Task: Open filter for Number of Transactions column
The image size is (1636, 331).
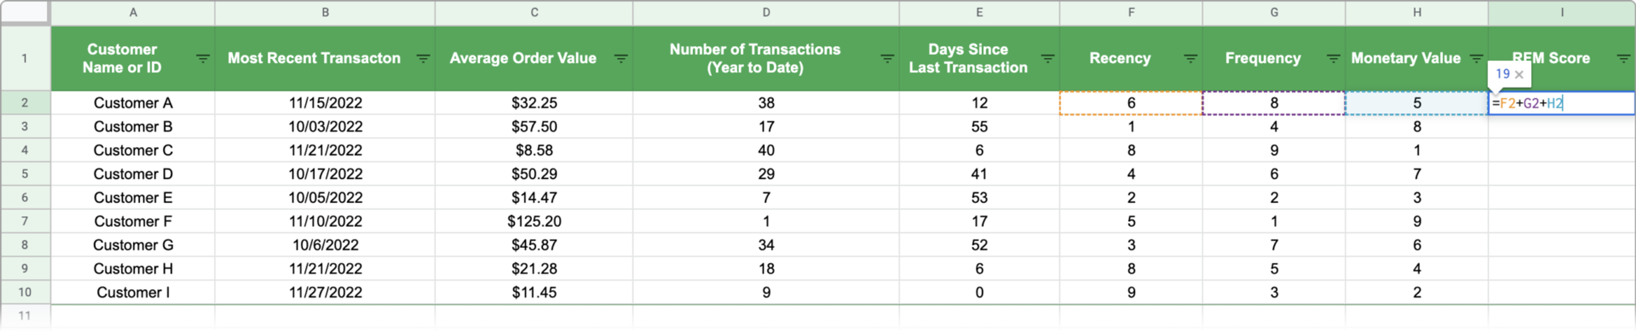Action: 887,58
